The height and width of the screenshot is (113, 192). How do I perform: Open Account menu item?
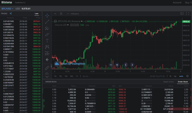click(177, 2)
